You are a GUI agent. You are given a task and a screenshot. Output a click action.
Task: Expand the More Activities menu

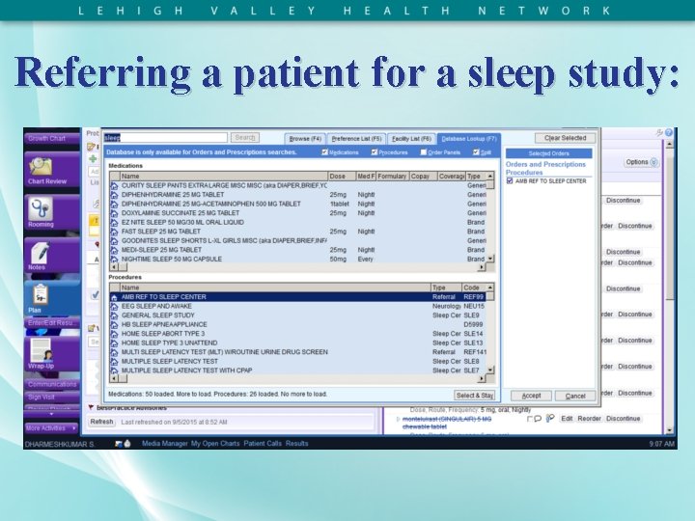pyautogui.click(x=51, y=428)
